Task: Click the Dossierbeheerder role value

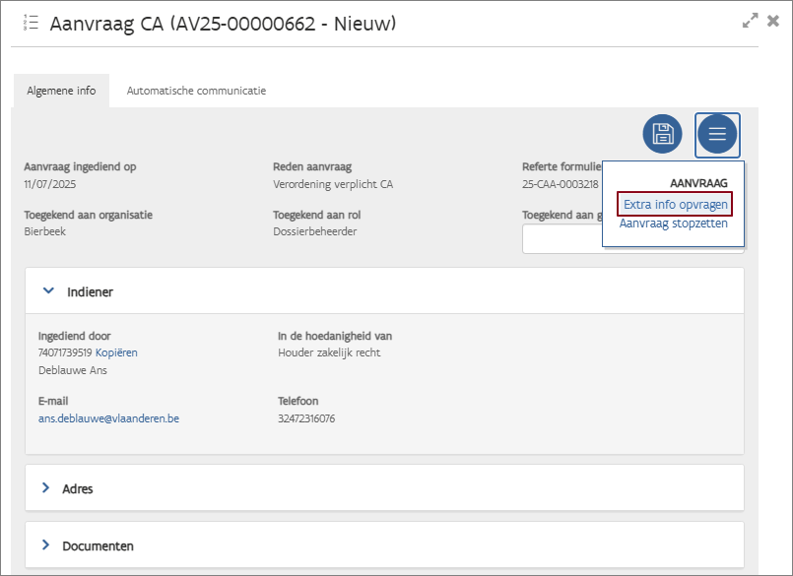Action: tap(314, 231)
